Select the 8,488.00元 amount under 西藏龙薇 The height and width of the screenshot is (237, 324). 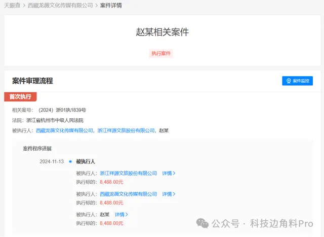tap(111, 202)
